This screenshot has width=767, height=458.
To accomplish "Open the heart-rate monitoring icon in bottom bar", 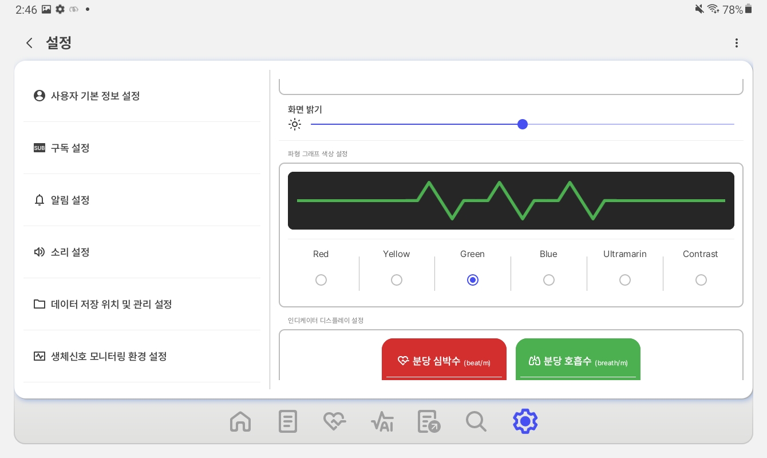I will coord(335,421).
